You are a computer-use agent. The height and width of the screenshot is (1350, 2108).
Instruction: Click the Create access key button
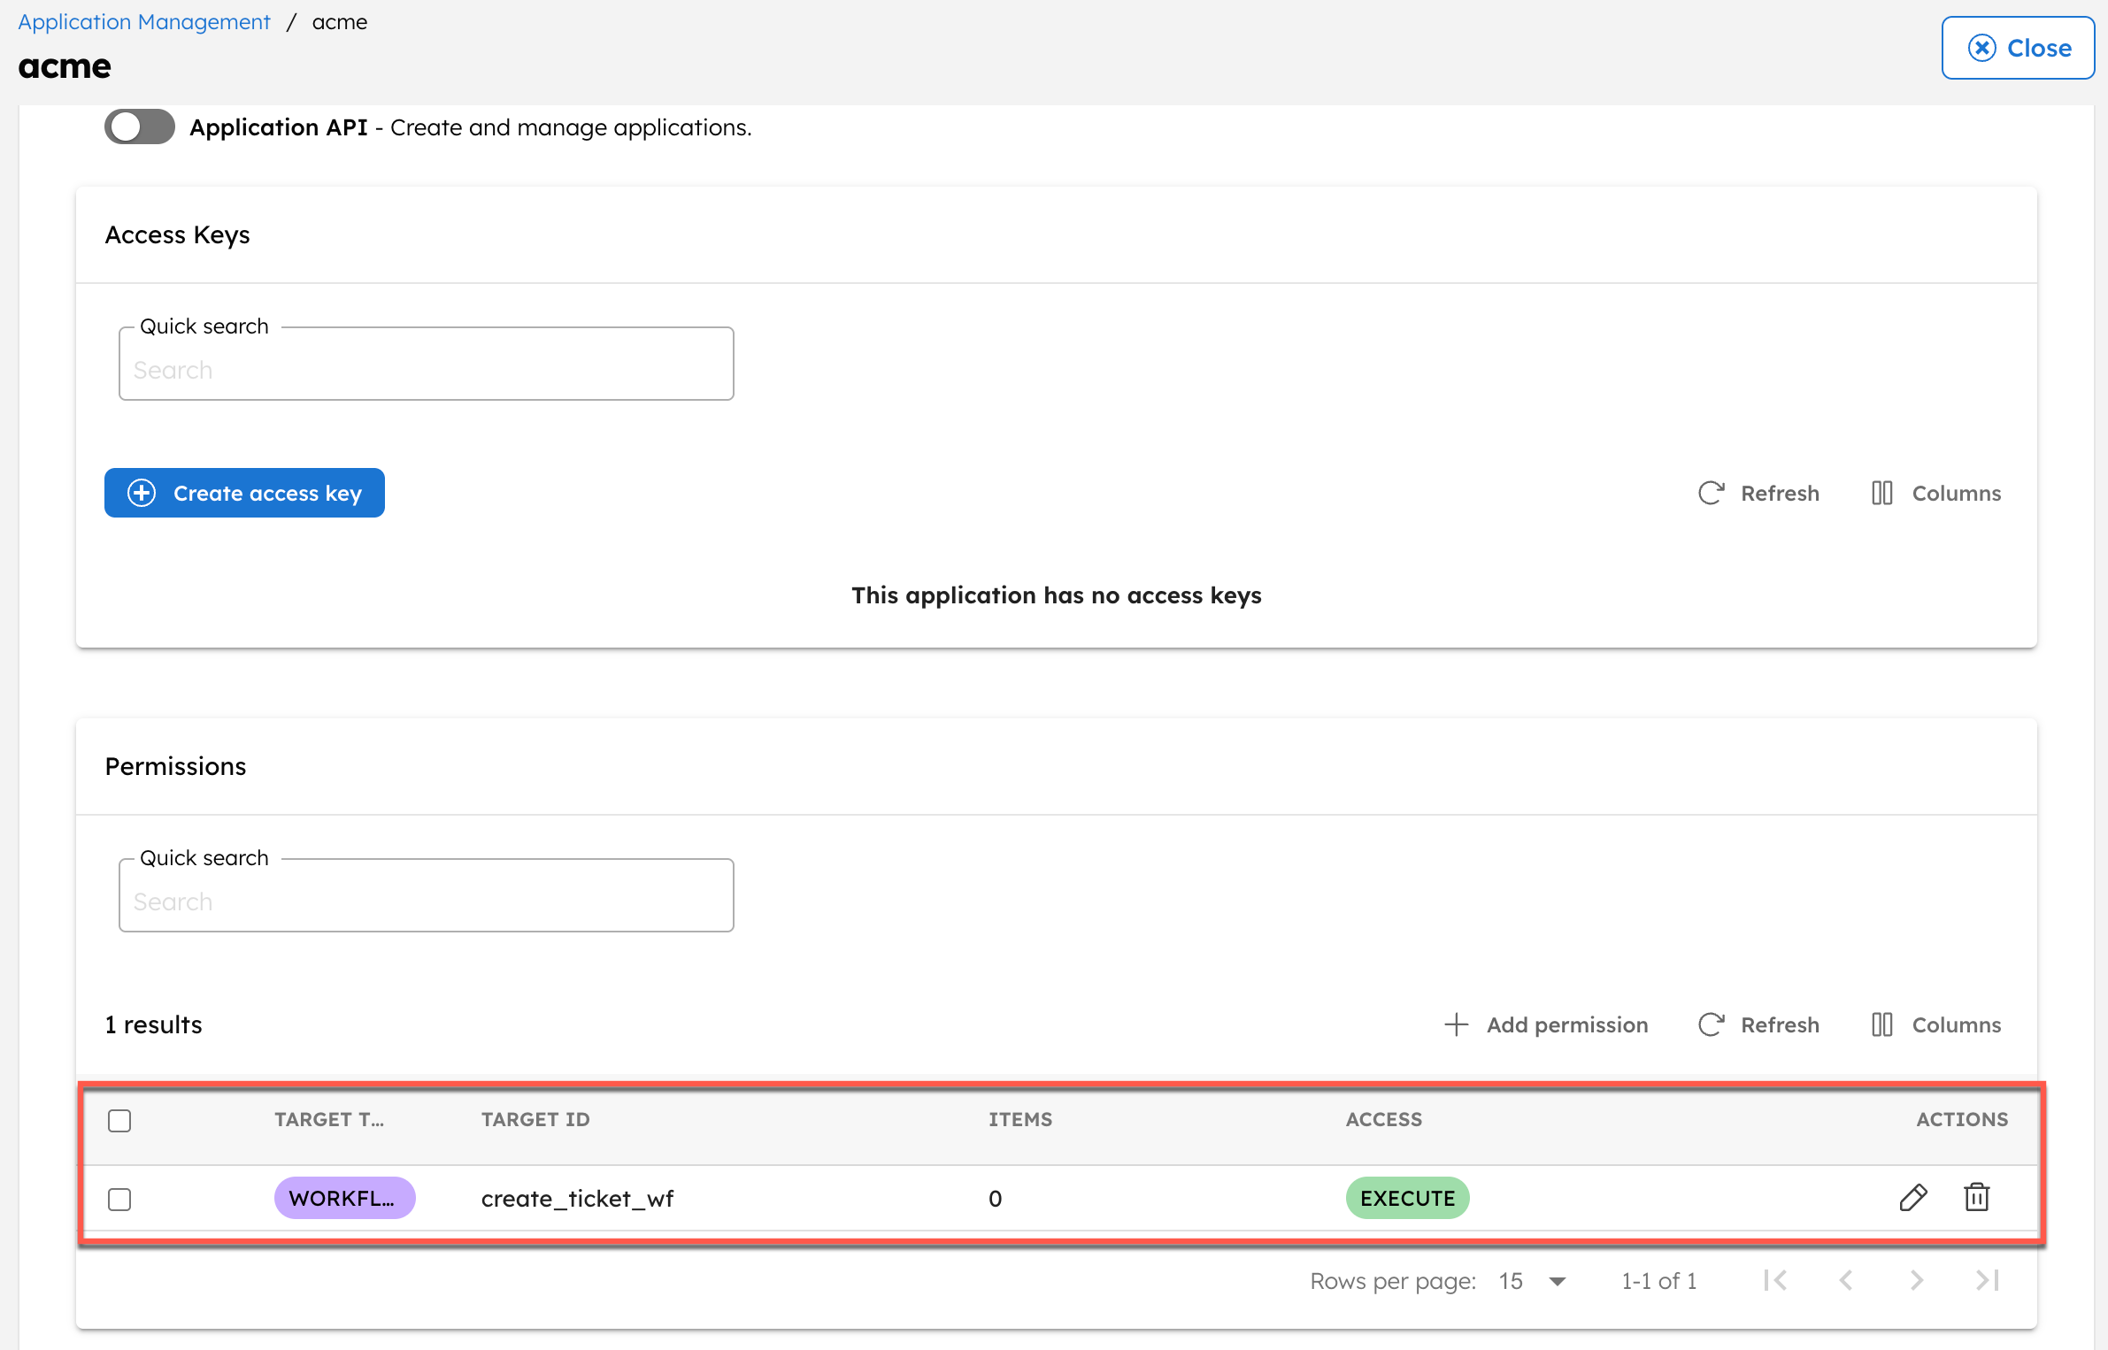244,493
